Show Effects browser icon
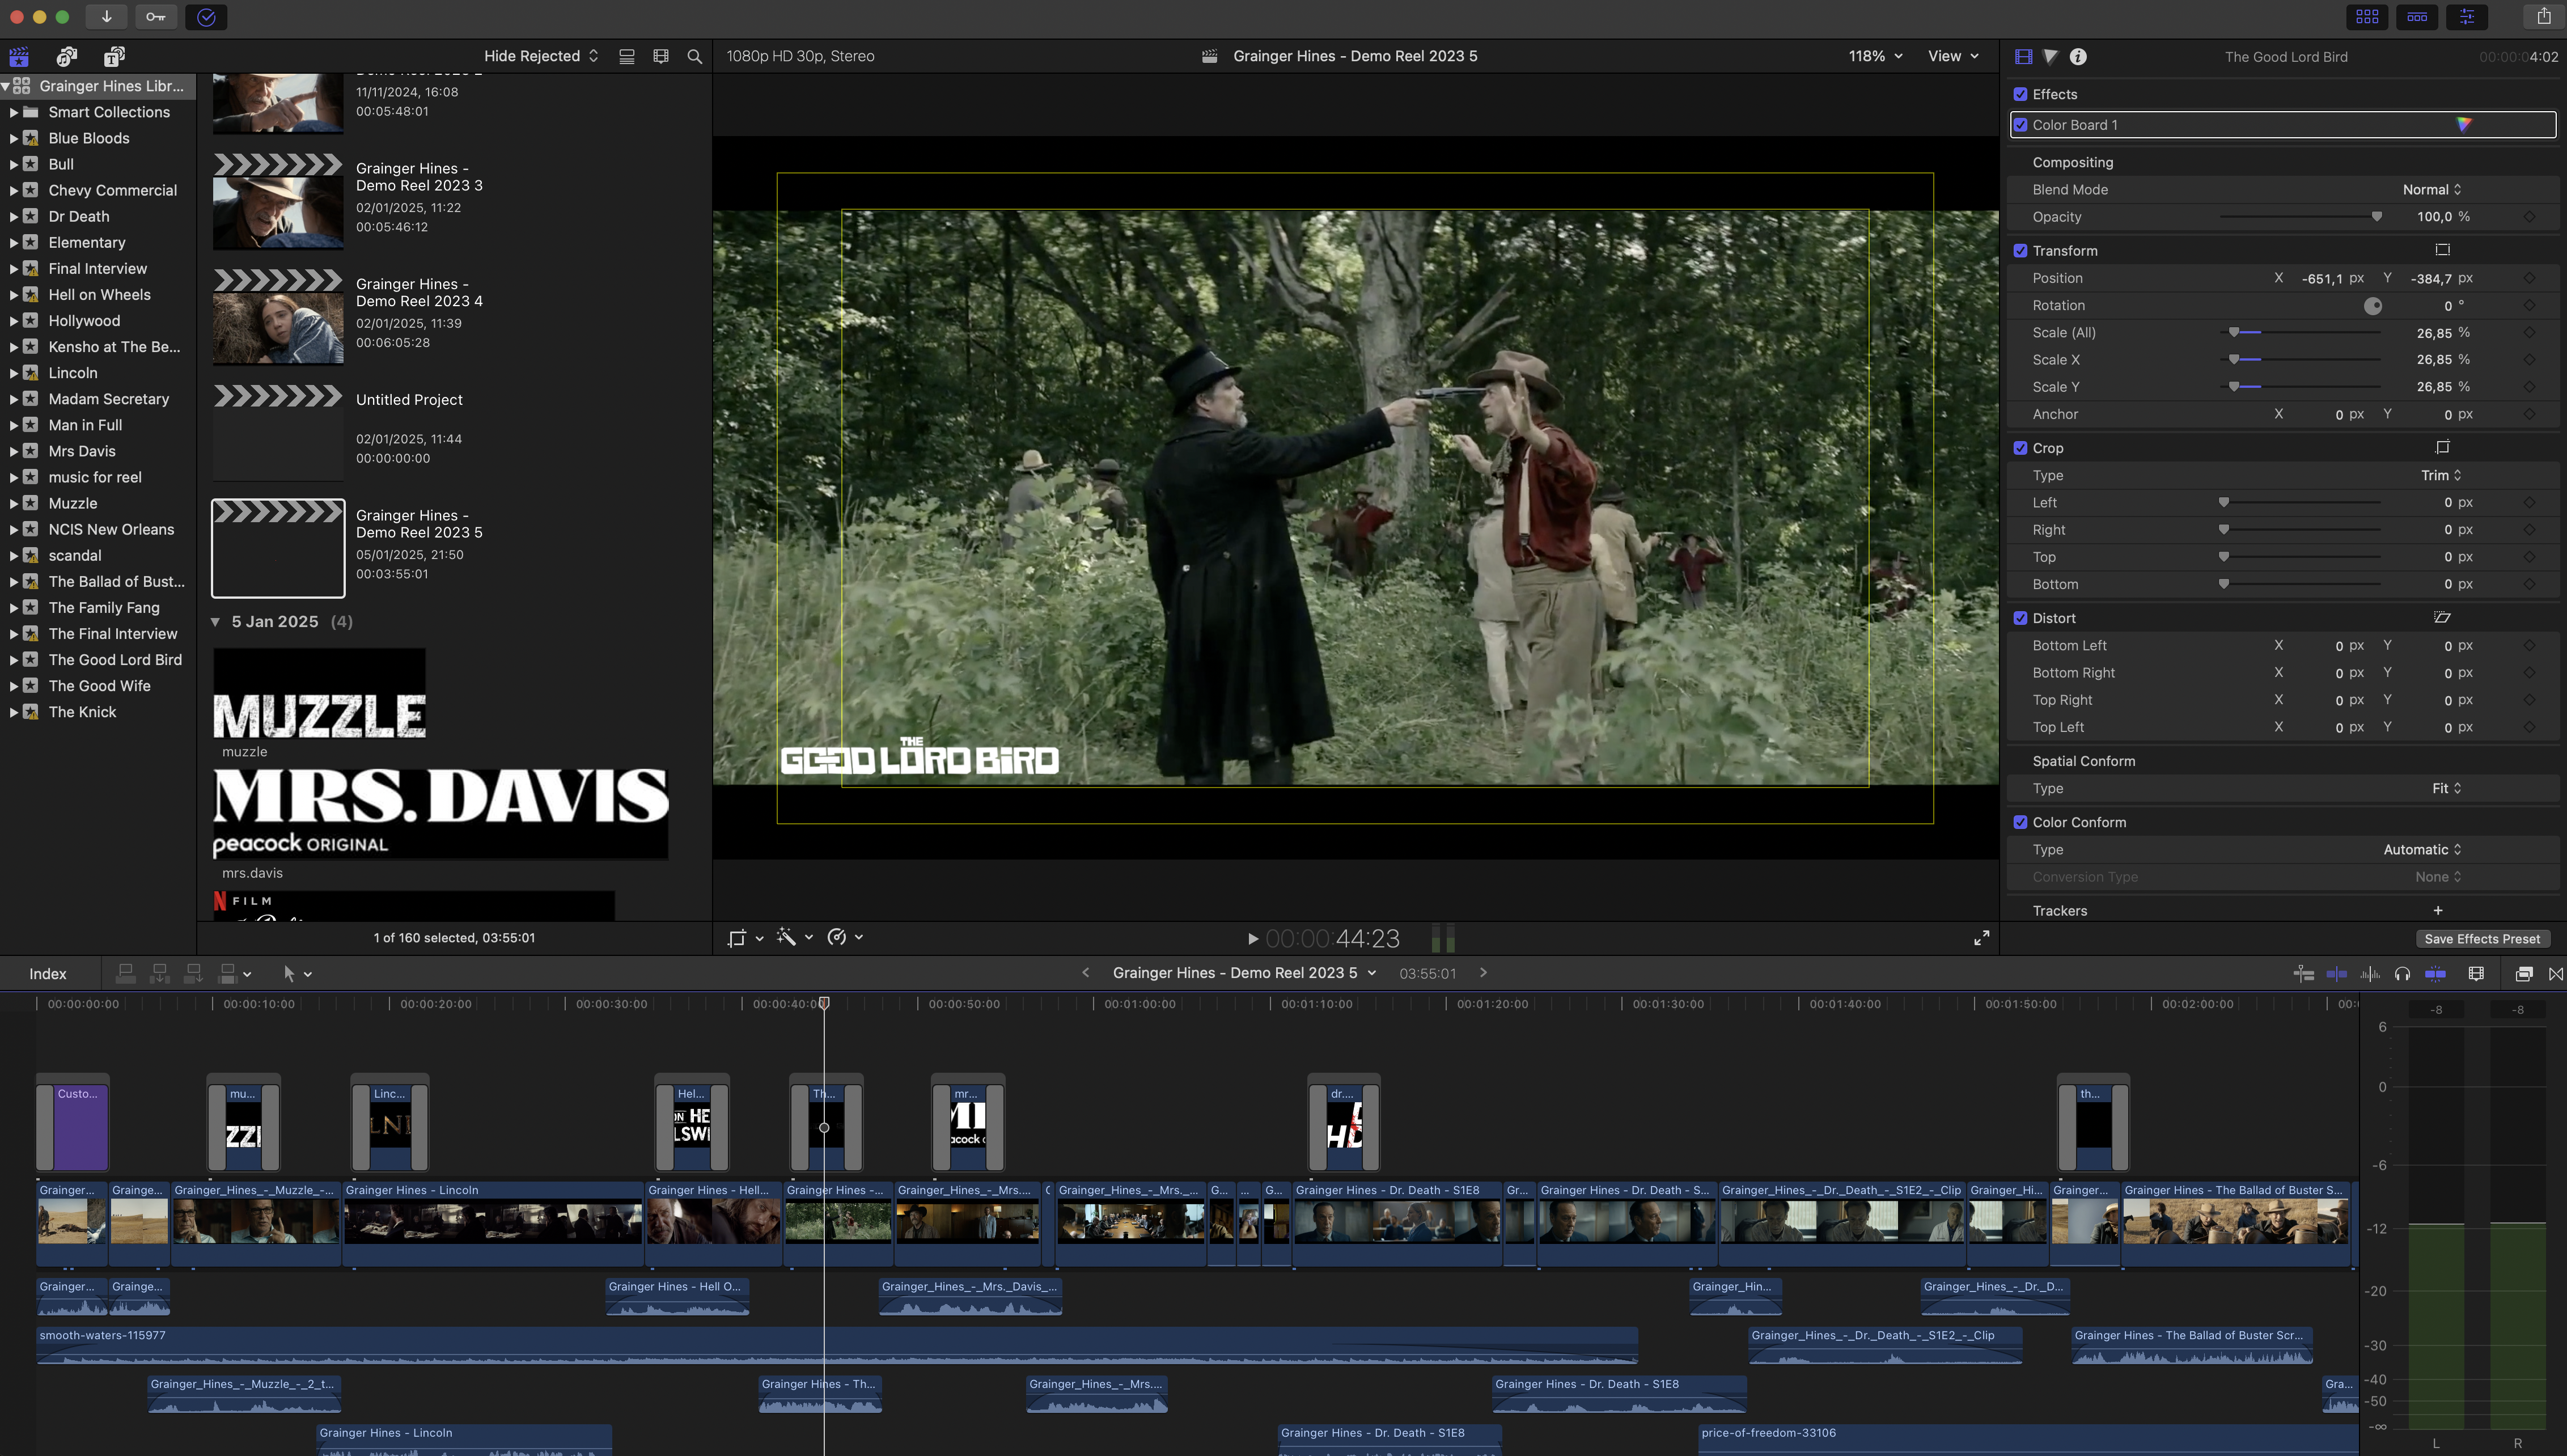 tap(2524, 974)
